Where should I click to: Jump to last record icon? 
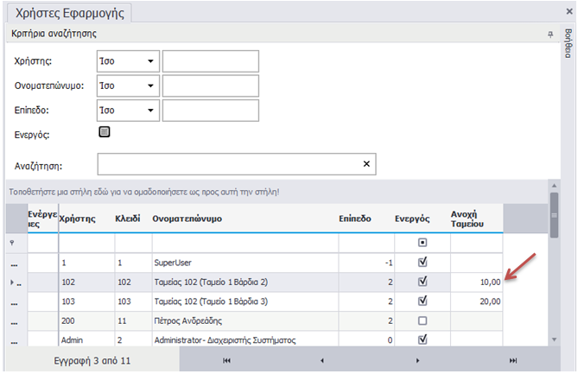(513, 360)
